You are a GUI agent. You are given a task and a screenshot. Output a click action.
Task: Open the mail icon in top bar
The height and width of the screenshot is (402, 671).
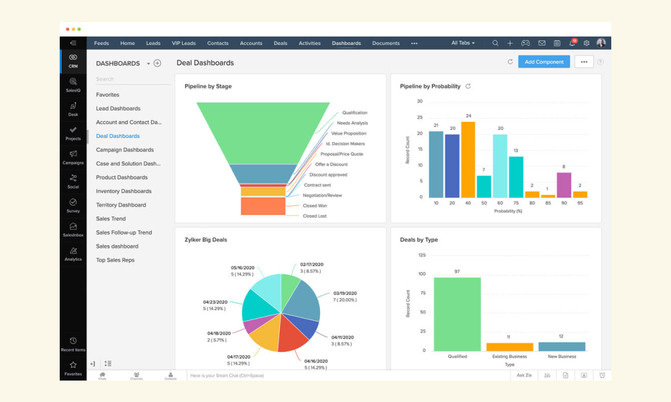[x=541, y=43]
